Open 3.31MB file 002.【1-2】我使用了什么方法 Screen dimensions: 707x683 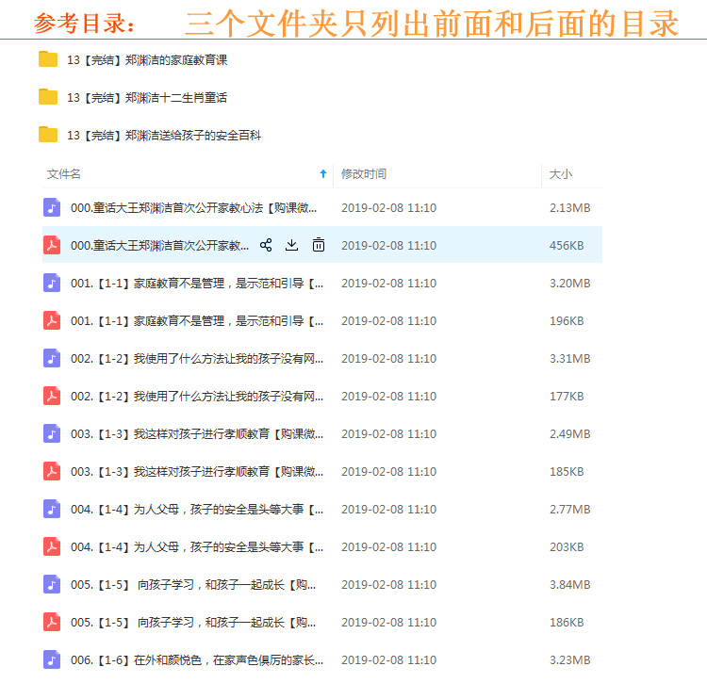tap(197, 359)
